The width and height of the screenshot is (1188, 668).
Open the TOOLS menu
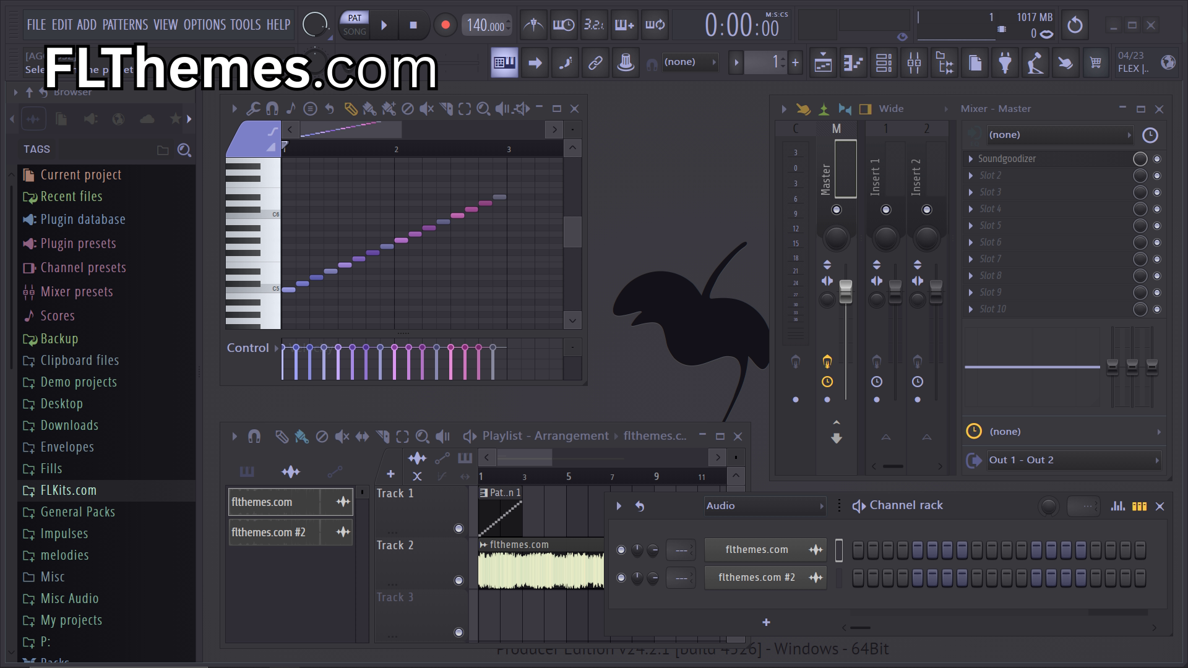[x=246, y=25]
